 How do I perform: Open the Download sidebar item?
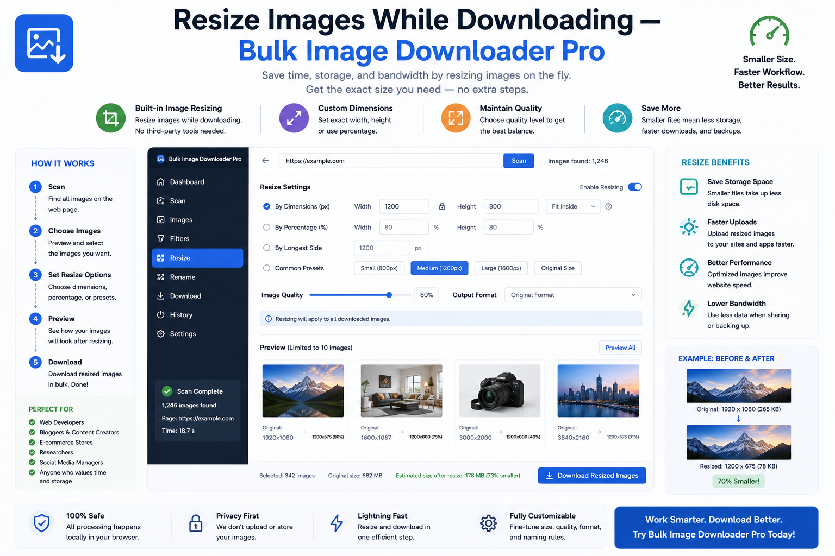point(197,296)
